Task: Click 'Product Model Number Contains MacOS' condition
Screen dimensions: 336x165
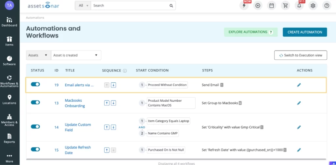Action: [x=171, y=103]
